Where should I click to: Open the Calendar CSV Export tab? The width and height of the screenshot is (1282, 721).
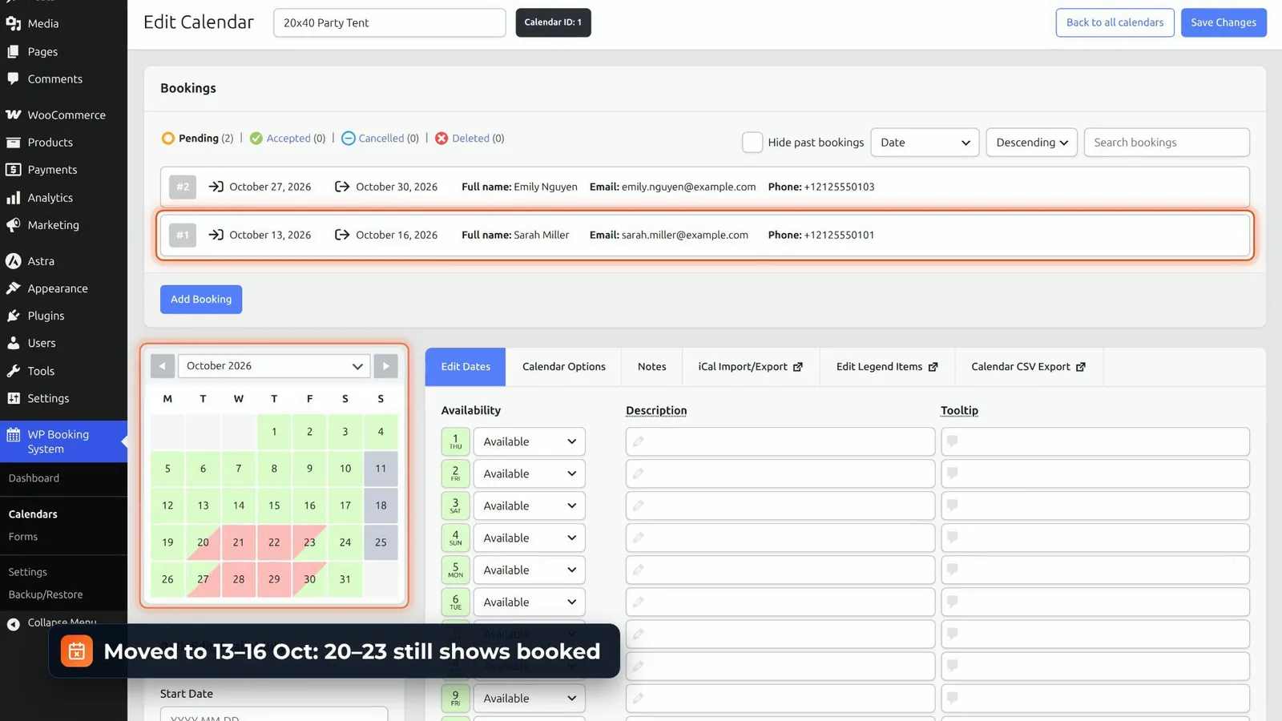click(1028, 367)
